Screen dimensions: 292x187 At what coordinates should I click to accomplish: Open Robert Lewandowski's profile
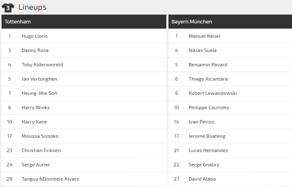[x=212, y=93]
